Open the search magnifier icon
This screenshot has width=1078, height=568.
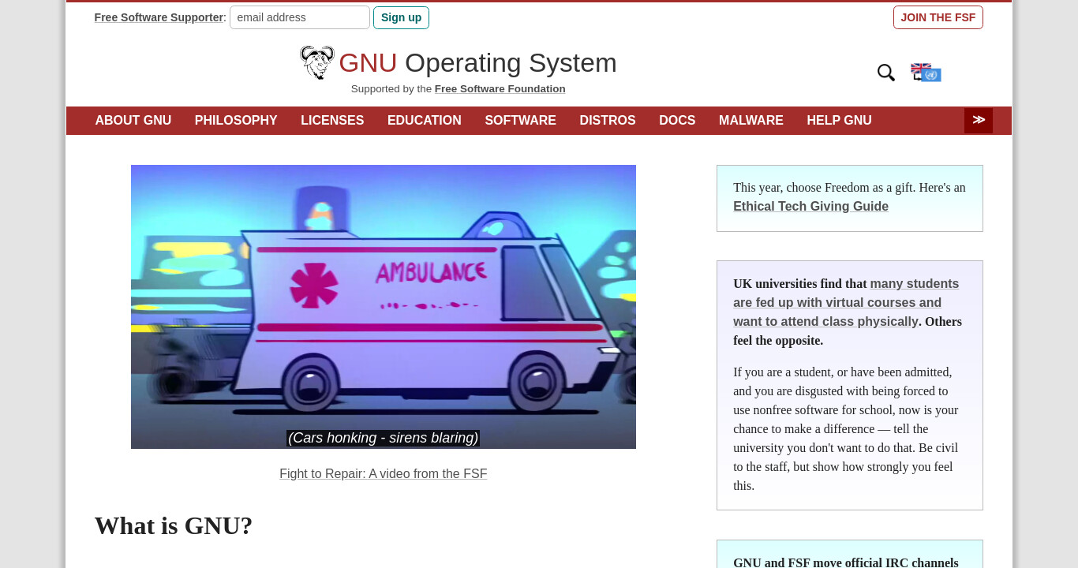coord(886,73)
